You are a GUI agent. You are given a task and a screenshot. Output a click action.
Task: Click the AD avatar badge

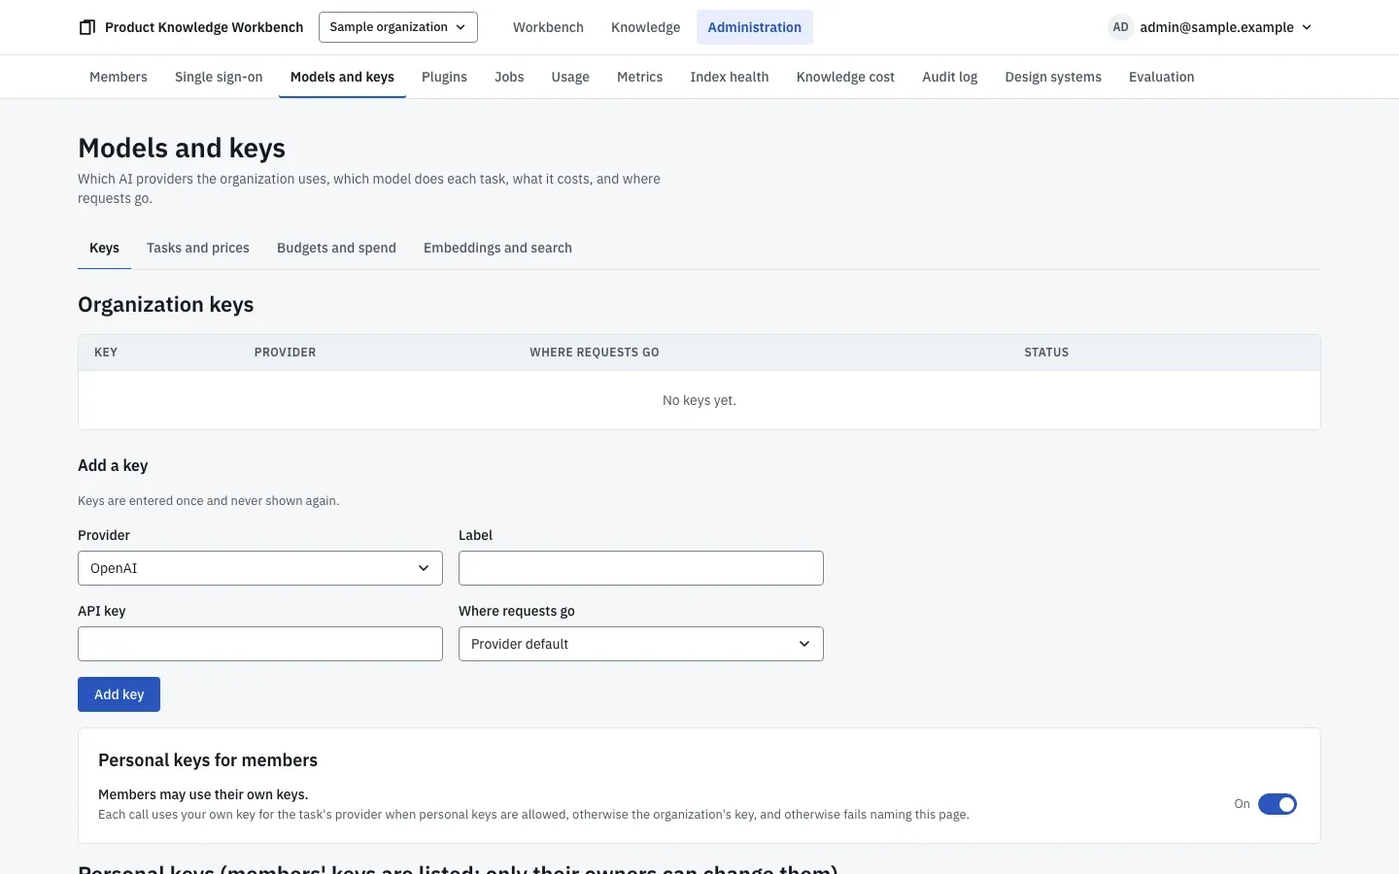click(x=1120, y=27)
